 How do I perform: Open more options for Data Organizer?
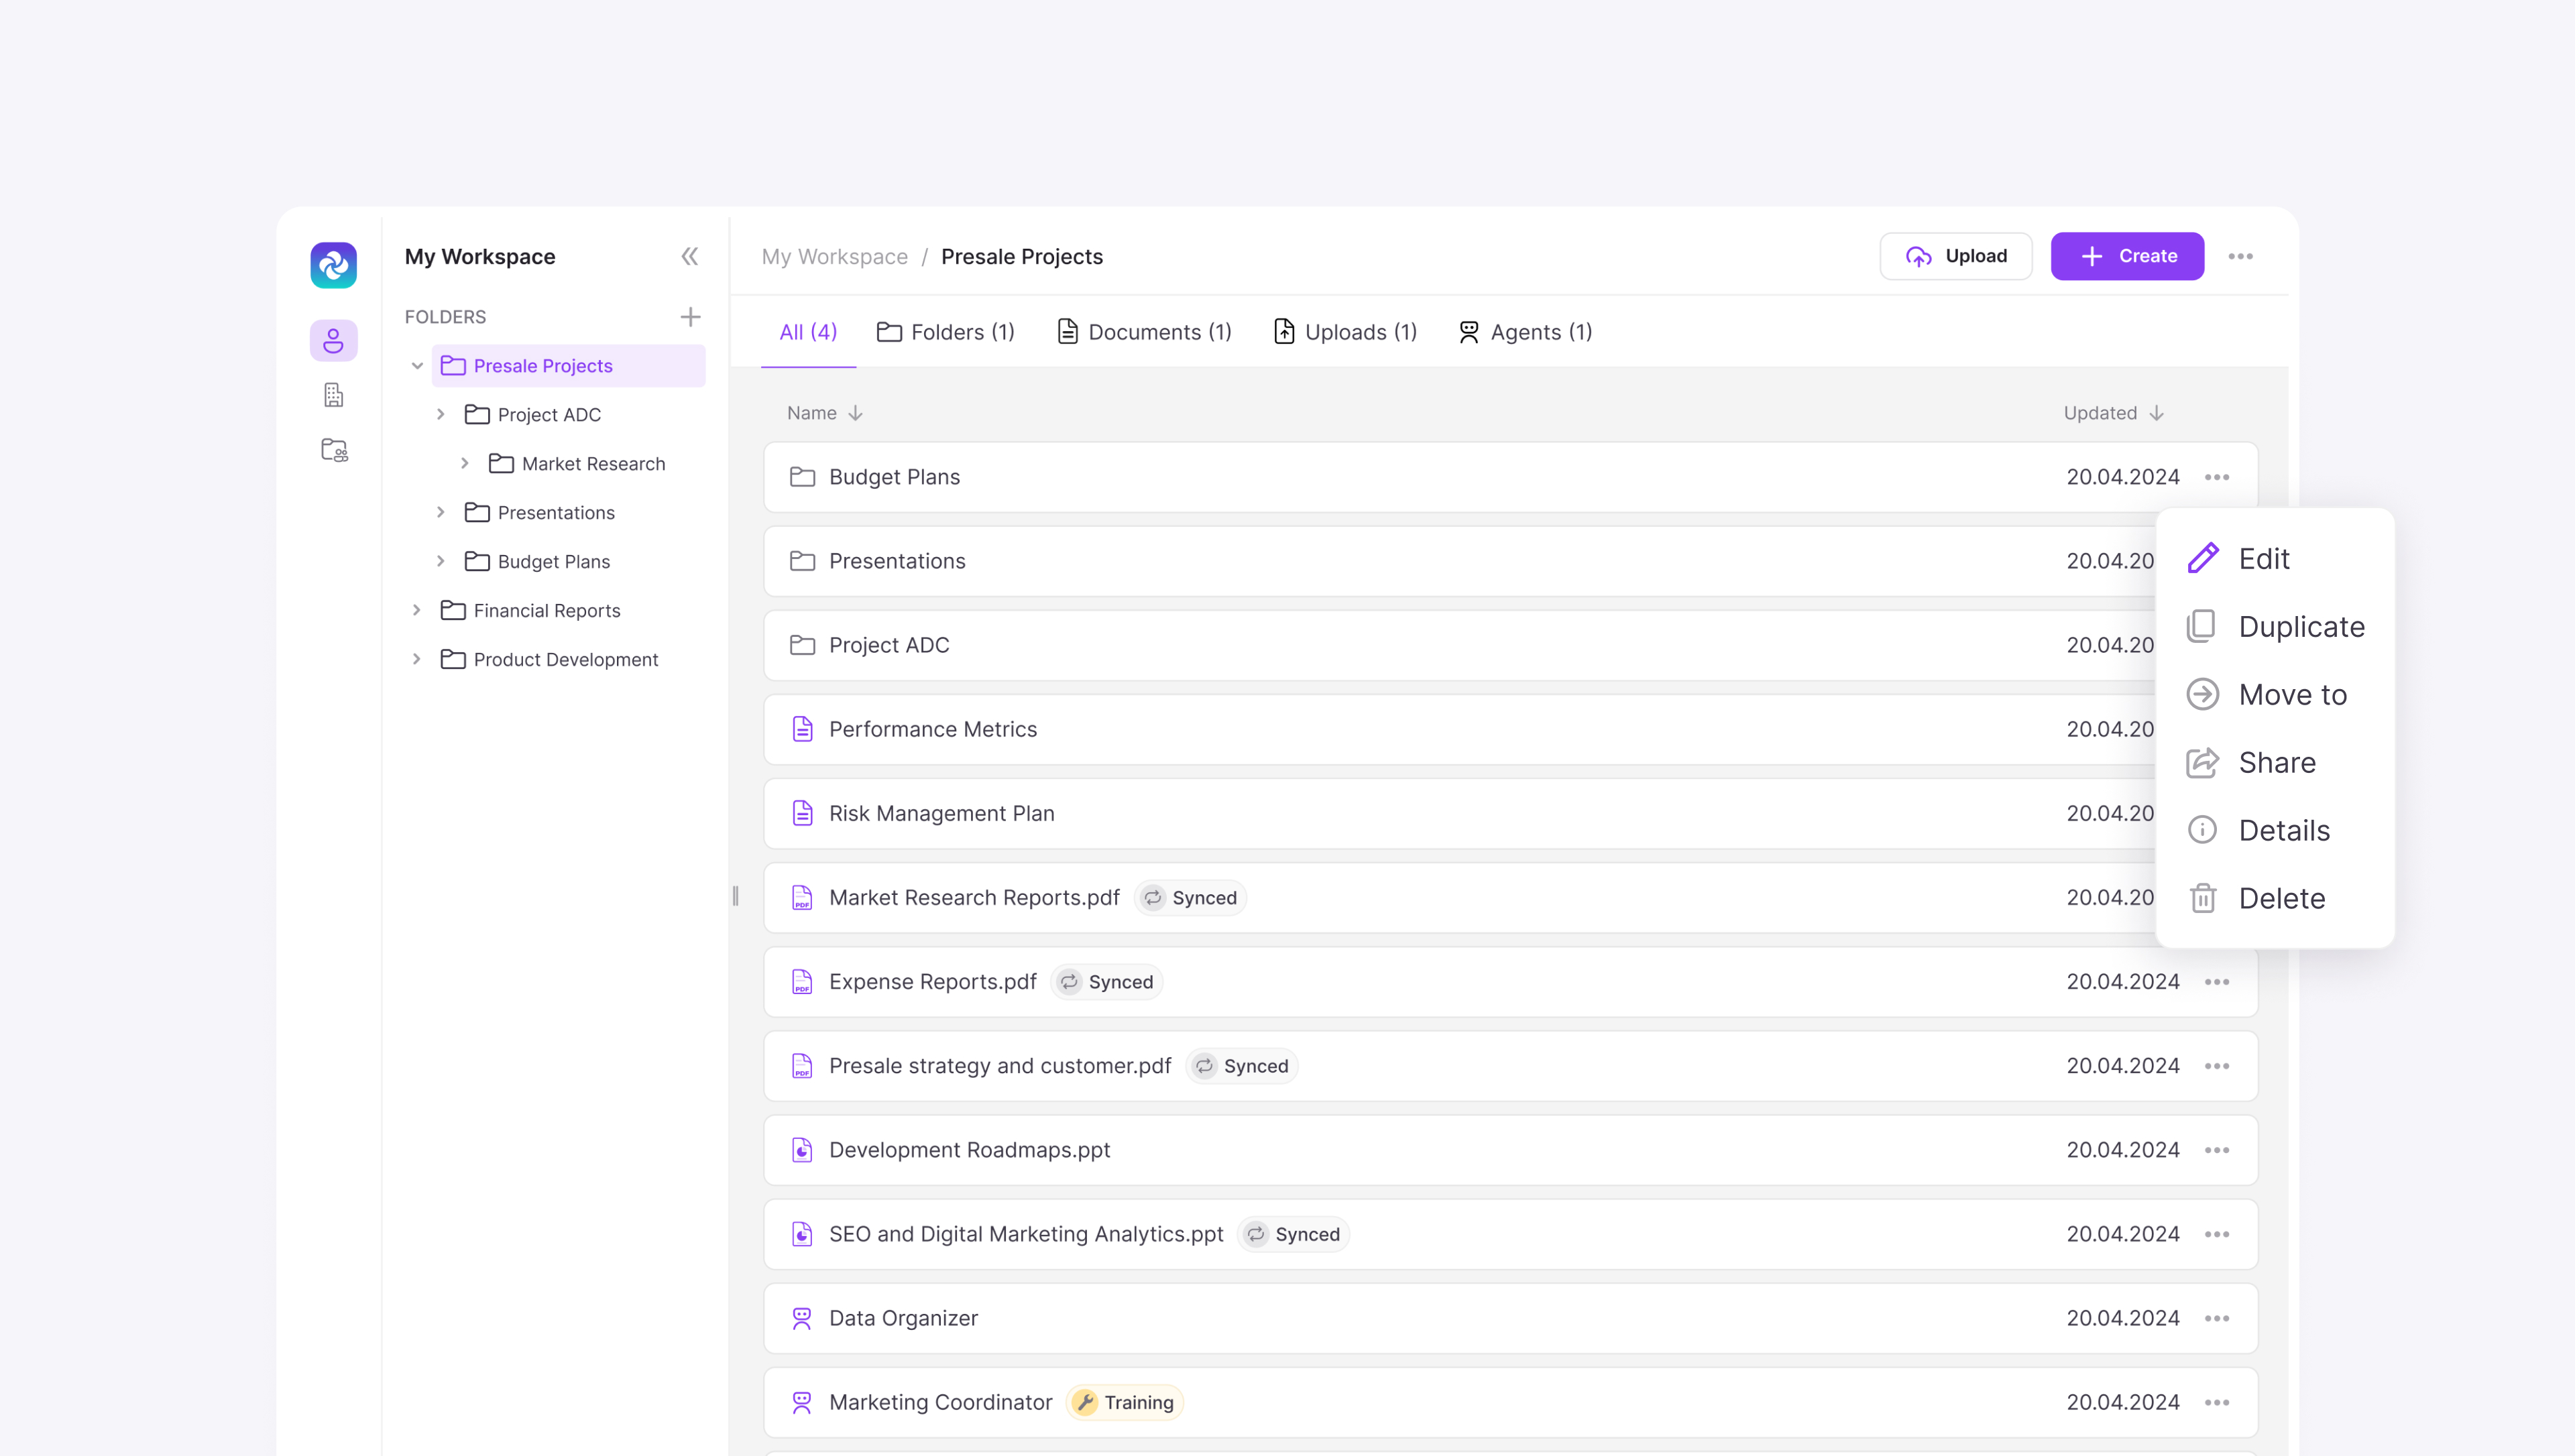(2216, 1318)
